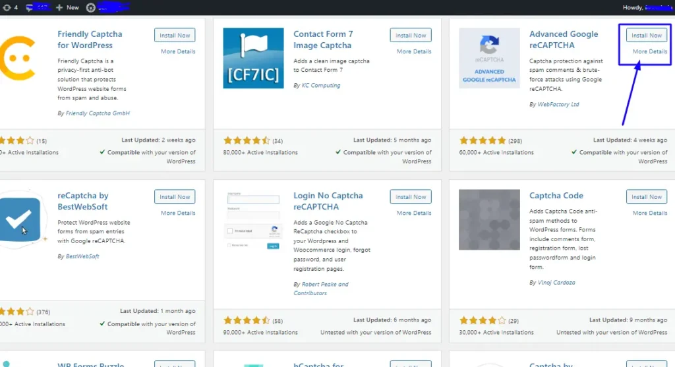
Task: Open the Login No Captcha reCAPTCHA title link
Action: (x=328, y=201)
